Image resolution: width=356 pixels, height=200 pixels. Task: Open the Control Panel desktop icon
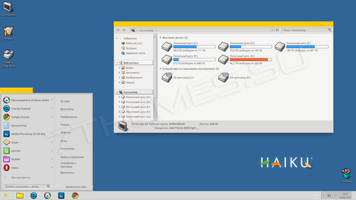(x=8, y=58)
